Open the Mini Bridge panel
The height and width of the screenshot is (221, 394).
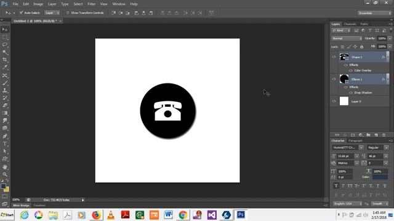pyautogui.click(x=21, y=206)
